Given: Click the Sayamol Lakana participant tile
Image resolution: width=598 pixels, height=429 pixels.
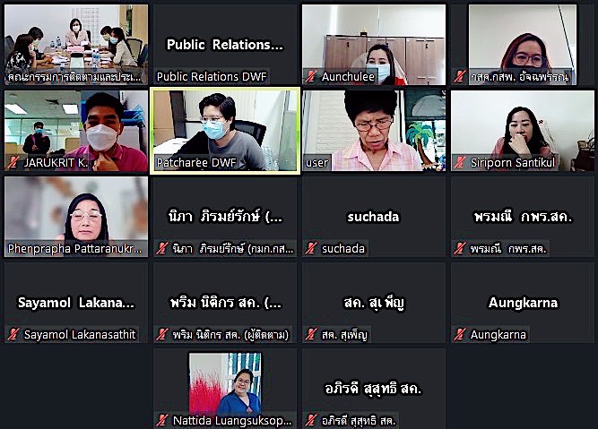Looking at the screenshot, I should click(x=76, y=303).
